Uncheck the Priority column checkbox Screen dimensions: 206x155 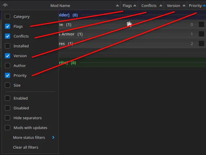click(x=8, y=75)
